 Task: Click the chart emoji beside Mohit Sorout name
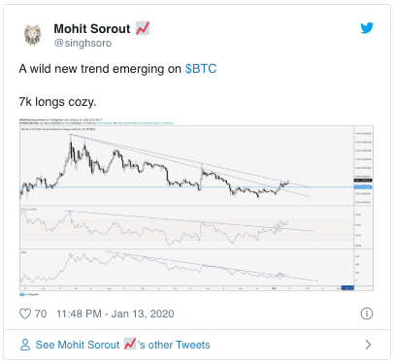pyautogui.click(x=143, y=28)
